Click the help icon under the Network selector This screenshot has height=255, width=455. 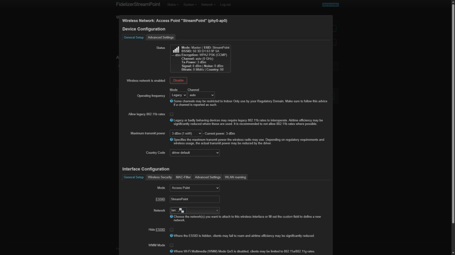pyautogui.click(x=171, y=217)
